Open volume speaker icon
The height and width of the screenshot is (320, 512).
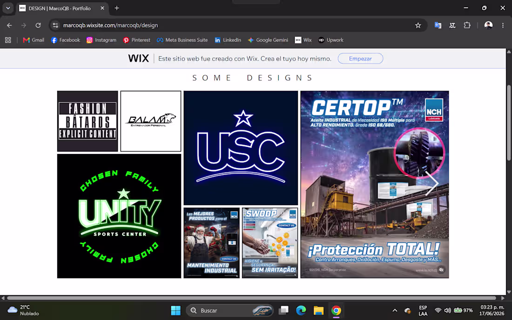[447, 310]
